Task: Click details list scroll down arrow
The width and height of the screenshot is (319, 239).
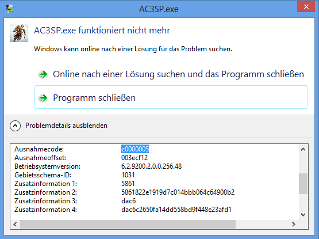Action: click(303, 215)
